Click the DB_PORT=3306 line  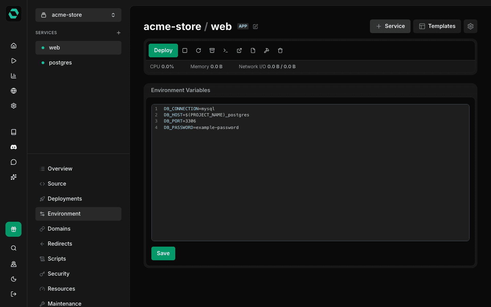coord(180,121)
